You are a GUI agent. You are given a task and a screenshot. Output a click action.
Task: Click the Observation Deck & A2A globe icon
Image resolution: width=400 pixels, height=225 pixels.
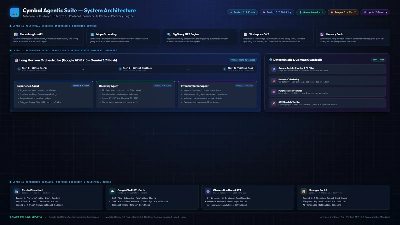tap(208, 191)
